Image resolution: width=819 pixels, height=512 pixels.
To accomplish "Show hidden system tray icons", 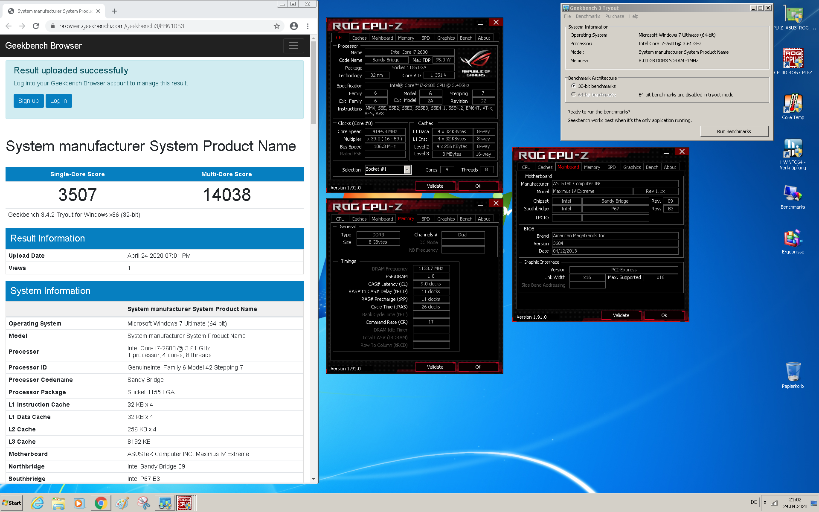I will click(x=765, y=502).
